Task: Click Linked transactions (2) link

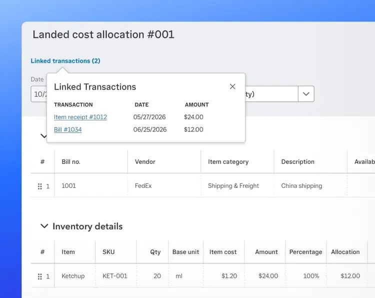Action: 65,60
